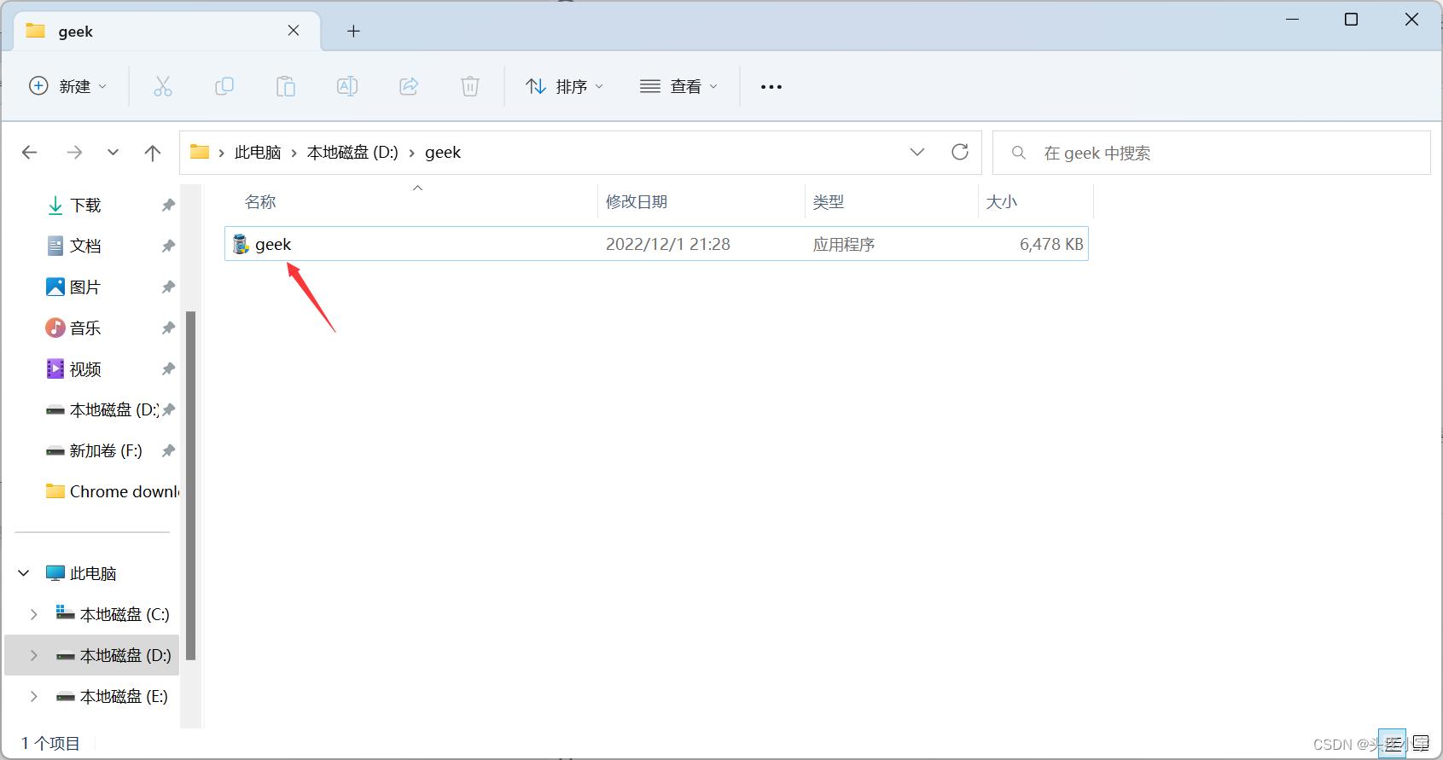
Task: Click the Share icon in toolbar
Action: [x=409, y=86]
